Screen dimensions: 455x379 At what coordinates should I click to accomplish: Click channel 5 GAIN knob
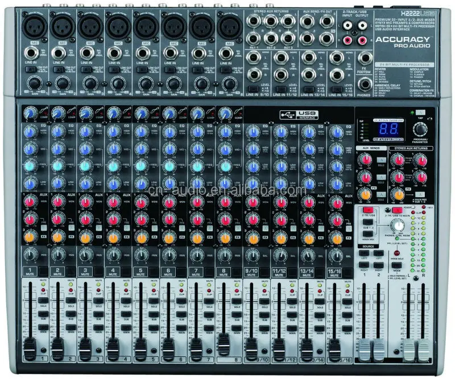[x=146, y=84]
